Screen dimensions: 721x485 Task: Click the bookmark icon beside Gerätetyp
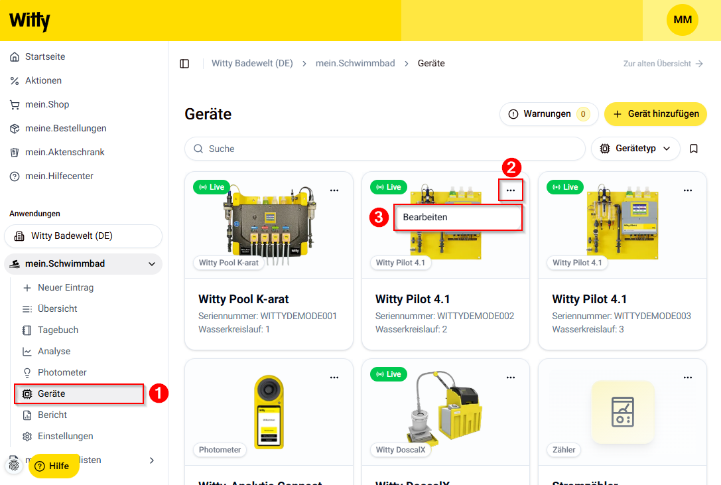[694, 149]
